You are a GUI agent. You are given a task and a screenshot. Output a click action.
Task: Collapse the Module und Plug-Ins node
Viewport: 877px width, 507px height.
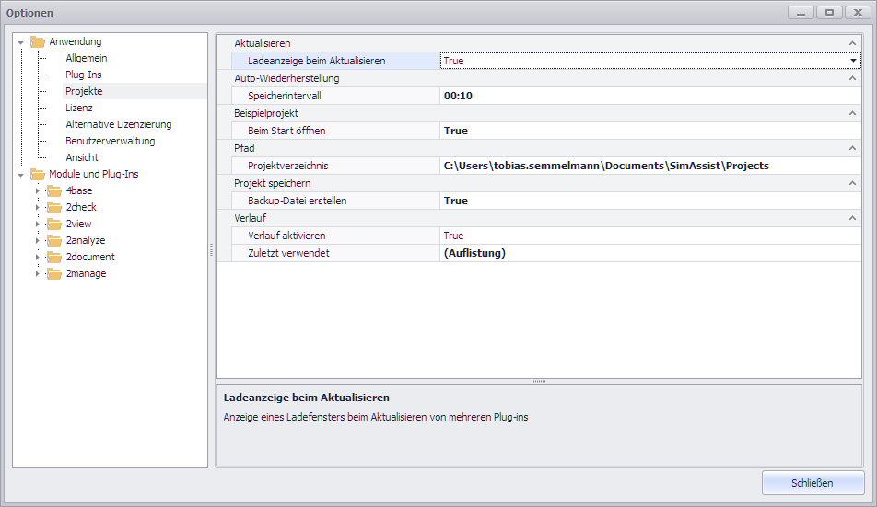point(20,175)
